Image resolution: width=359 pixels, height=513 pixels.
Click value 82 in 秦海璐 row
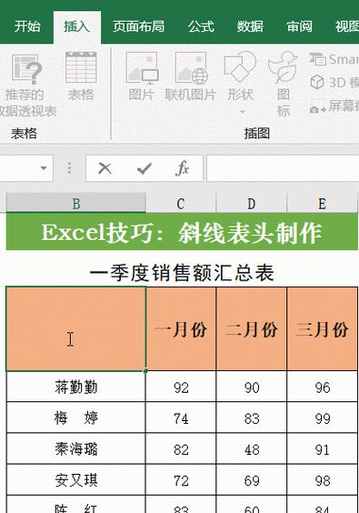(x=181, y=449)
